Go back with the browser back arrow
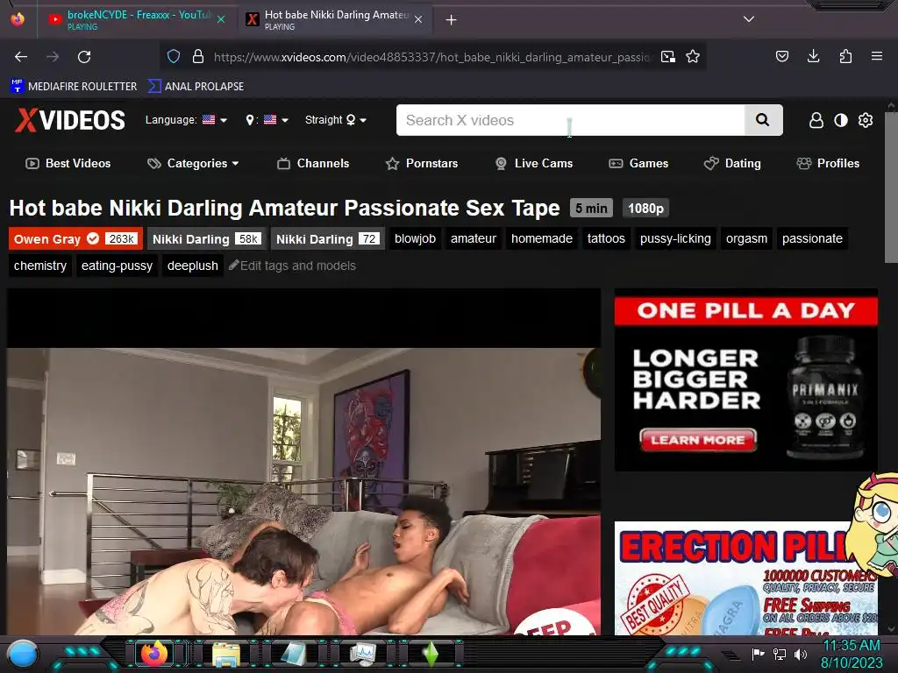This screenshot has height=673, width=898. click(x=21, y=57)
